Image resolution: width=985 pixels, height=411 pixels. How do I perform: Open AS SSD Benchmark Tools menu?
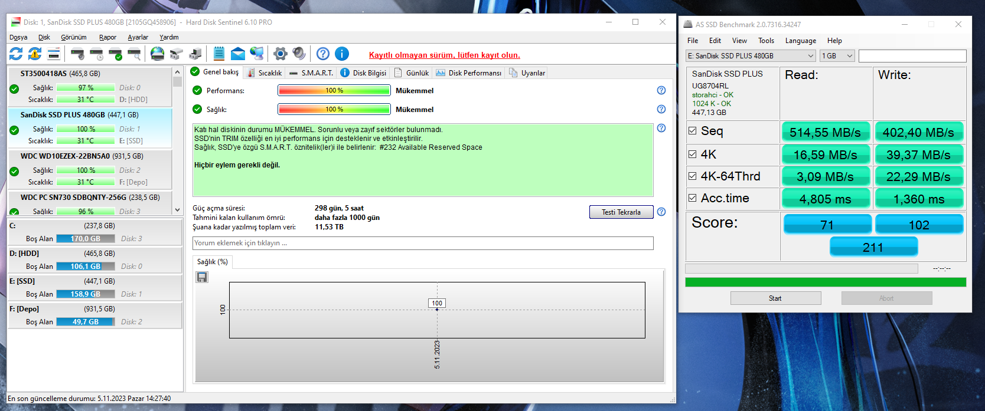[766, 41]
